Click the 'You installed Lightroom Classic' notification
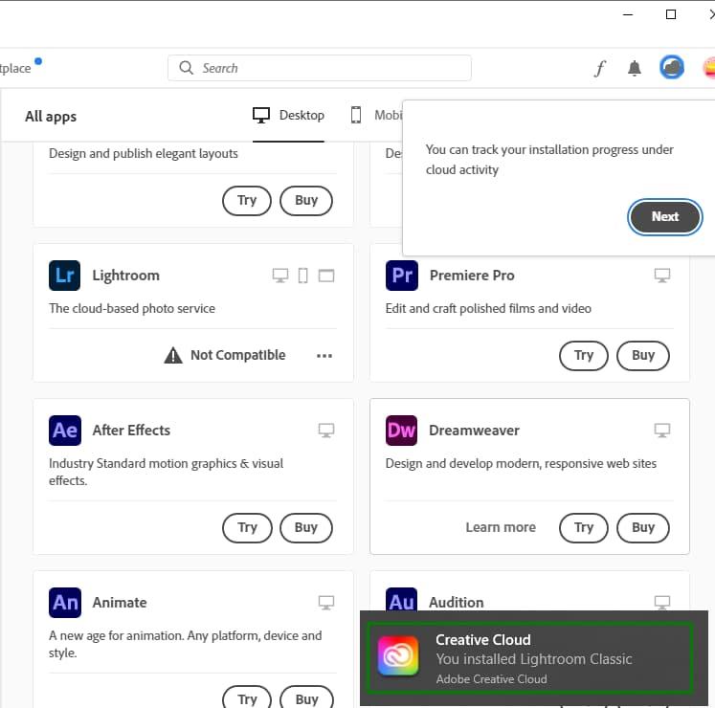The width and height of the screenshot is (715, 708). pos(533,659)
